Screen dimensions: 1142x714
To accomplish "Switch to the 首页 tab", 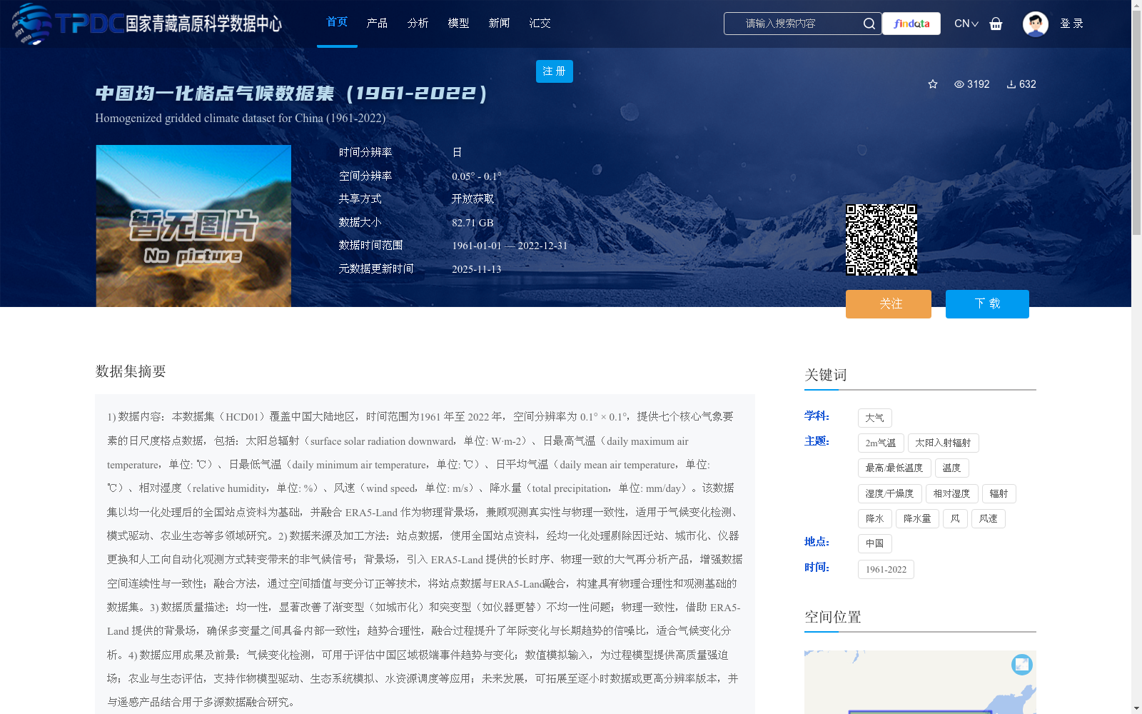I will coord(336,22).
